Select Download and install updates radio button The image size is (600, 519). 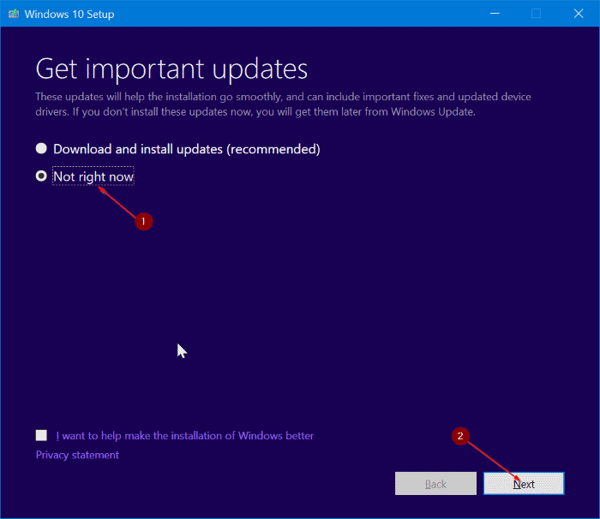[x=41, y=148]
